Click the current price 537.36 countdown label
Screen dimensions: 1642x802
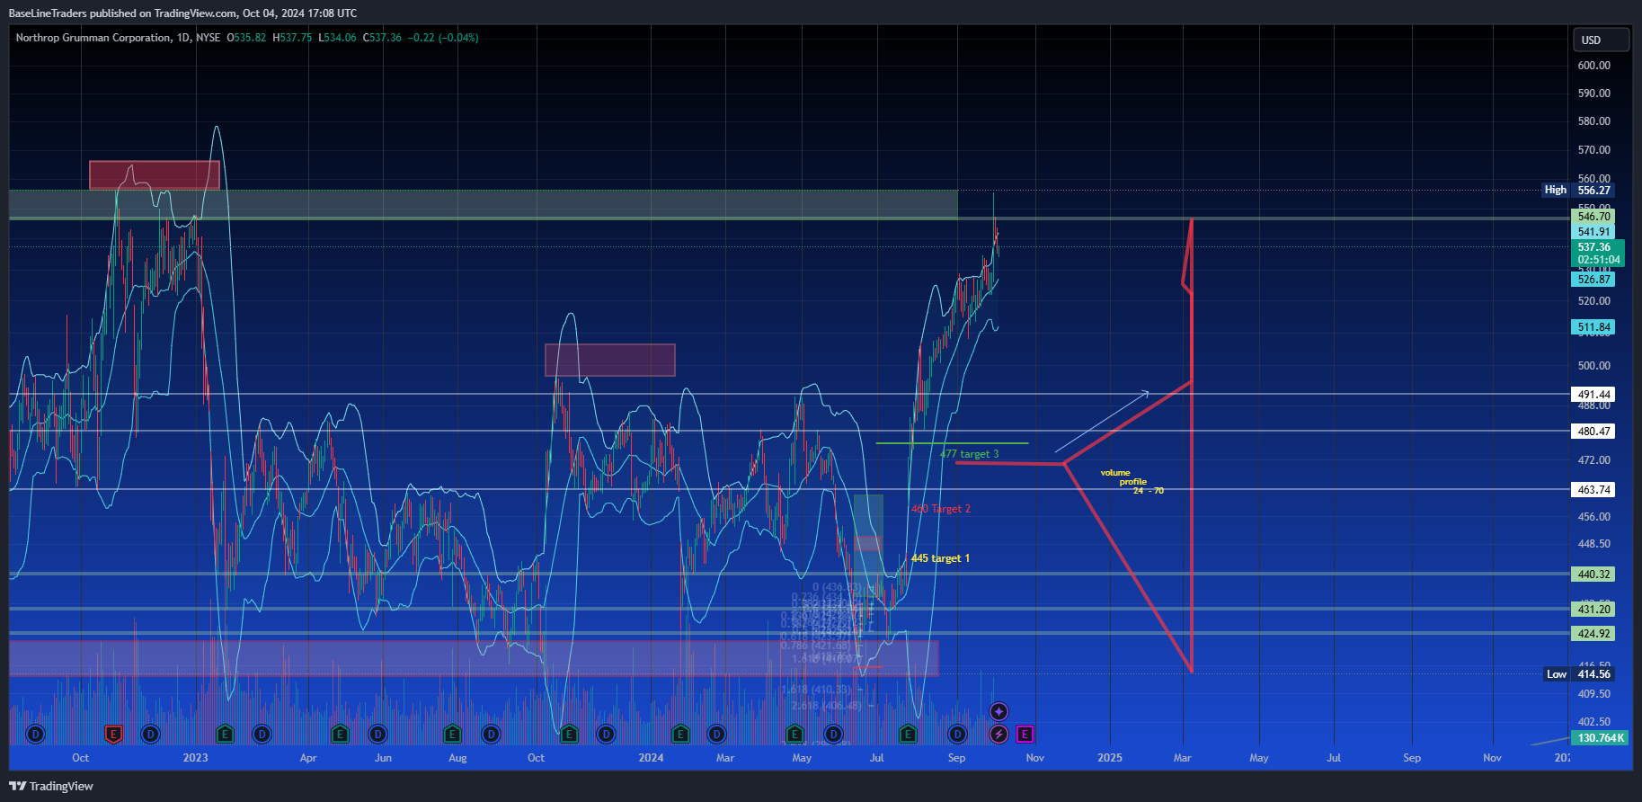[1598, 253]
